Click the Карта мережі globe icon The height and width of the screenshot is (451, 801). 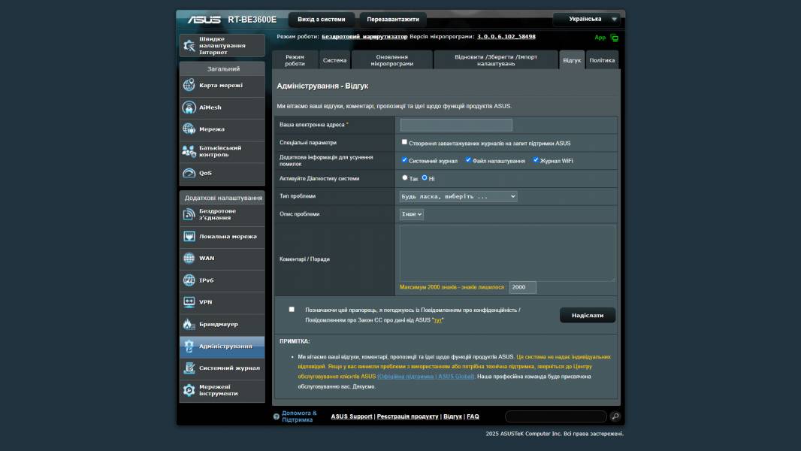[x=189, y=85]
